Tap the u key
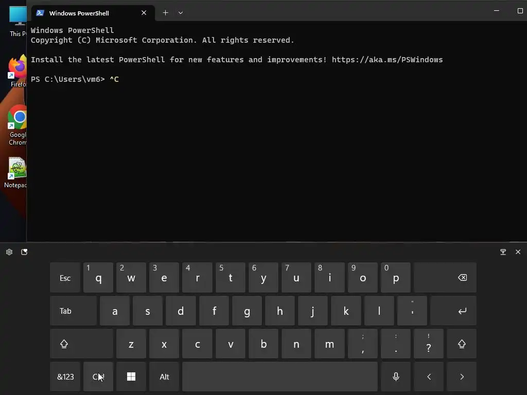 296,277
